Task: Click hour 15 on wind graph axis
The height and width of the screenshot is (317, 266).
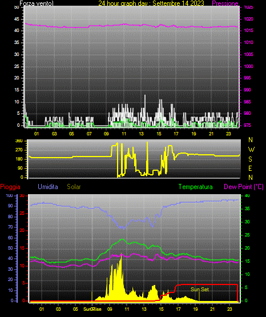Action: (x=159, y=134)
